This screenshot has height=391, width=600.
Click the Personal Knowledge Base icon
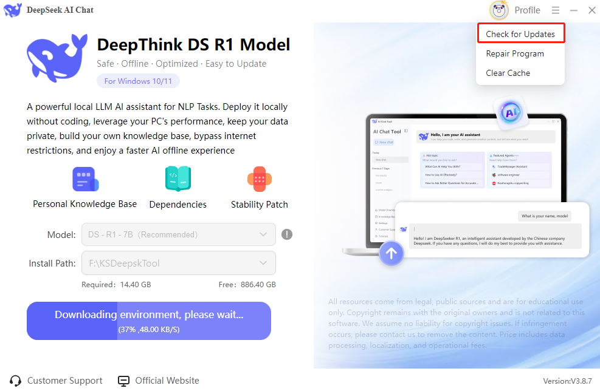tap(85, 179)
